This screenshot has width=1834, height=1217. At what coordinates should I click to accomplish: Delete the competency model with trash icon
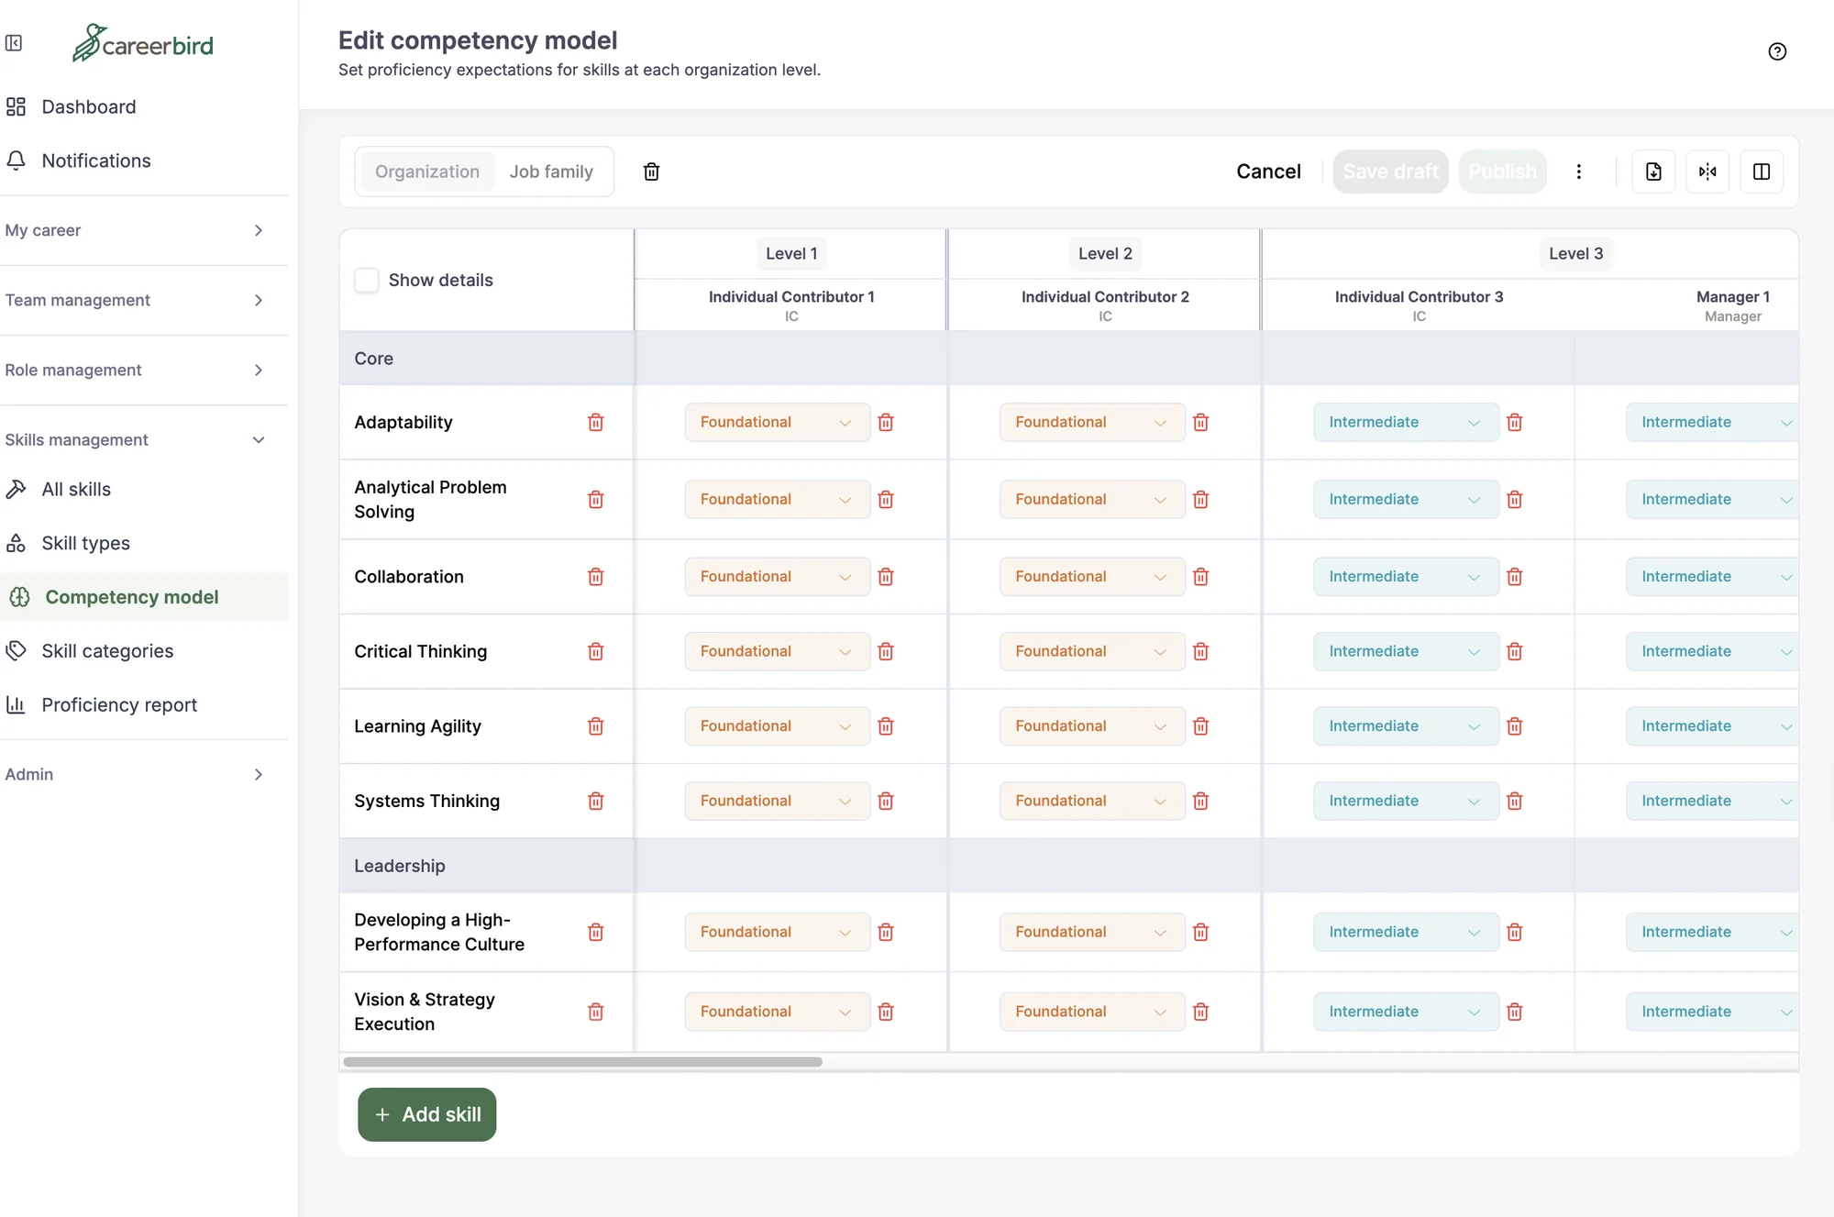(x=651, y=171)
